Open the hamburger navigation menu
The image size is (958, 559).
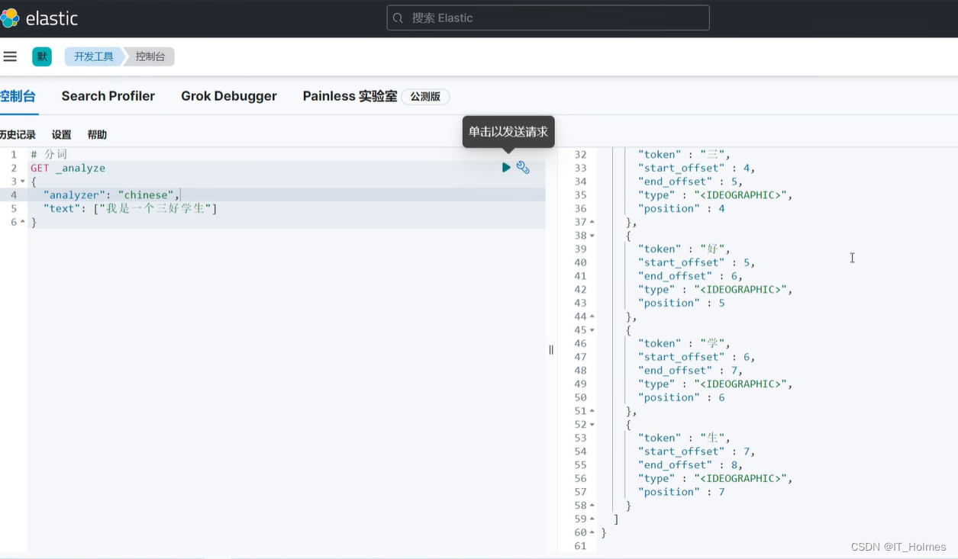tap(10, 56)
